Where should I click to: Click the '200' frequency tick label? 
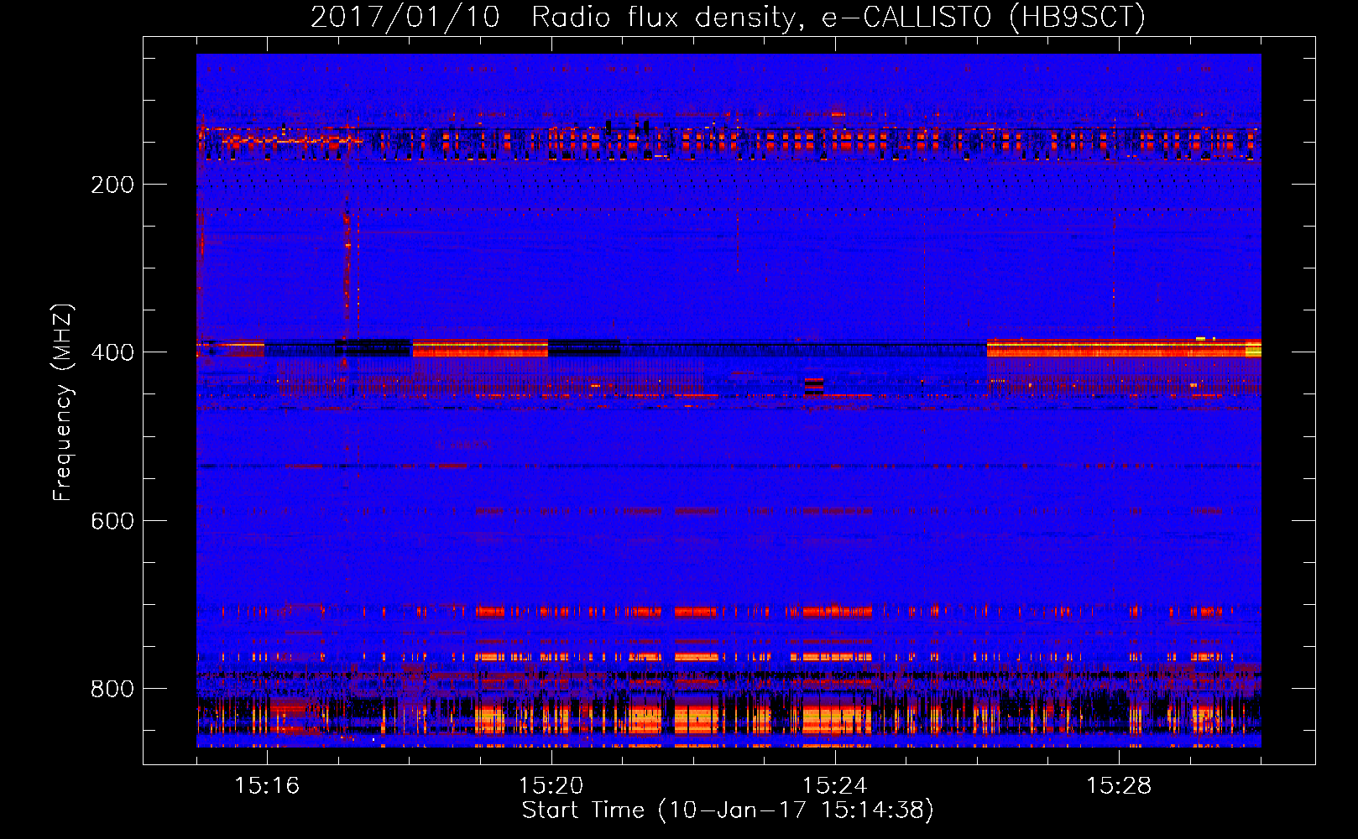[112, 185]
